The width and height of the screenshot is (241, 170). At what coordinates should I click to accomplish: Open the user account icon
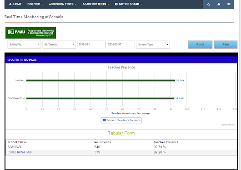[x=219, y=4]
